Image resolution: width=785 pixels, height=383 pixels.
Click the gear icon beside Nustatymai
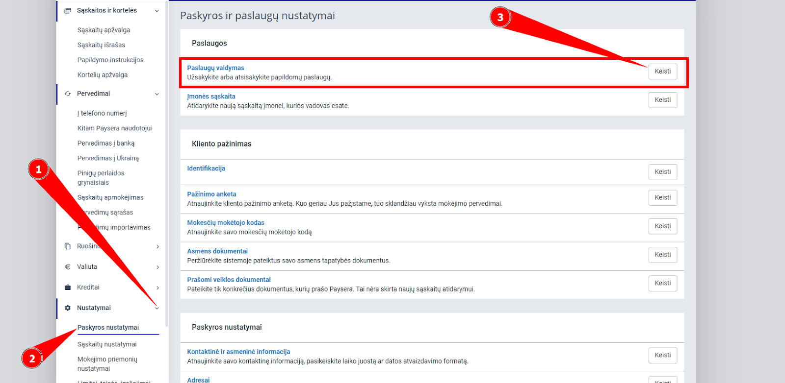click(68, 308)
